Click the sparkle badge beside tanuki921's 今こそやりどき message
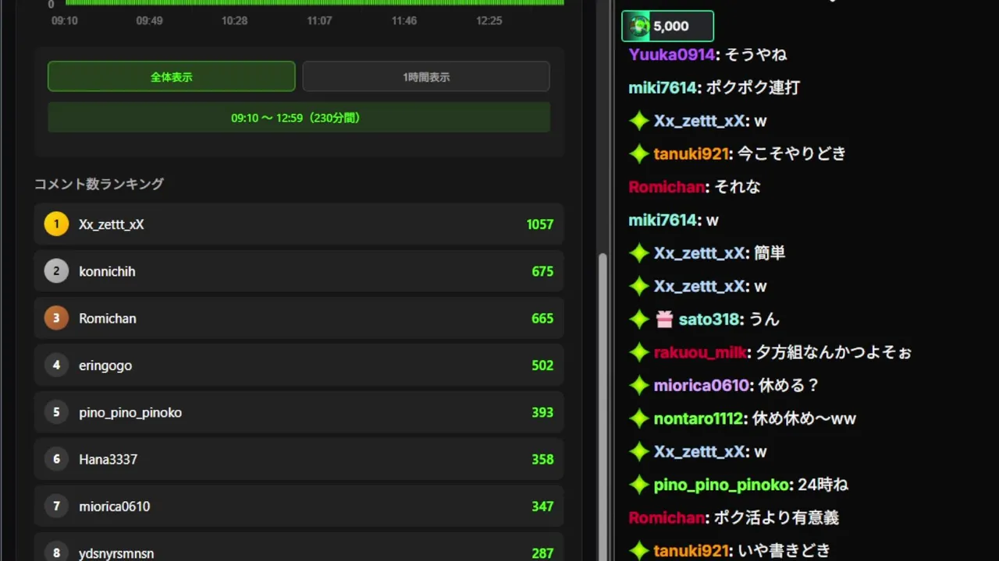Image resolution: width=999 pixels, height=561 pixels. (x=639, y=154)
